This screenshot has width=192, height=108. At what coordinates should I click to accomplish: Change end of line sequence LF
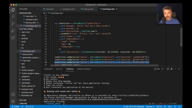[x=165, y=106]
